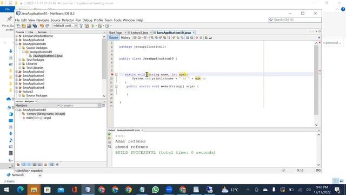This screenshot has height=195, width=346.
Task: Expand the JavaApplication2 project node
Action: click(x=17, y=72)
